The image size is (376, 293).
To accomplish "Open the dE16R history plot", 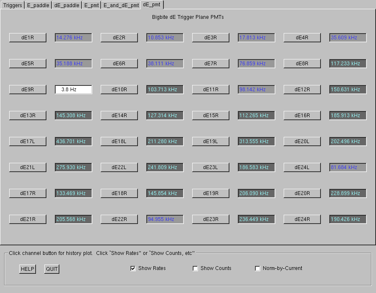I will click(x=302, y=116).
